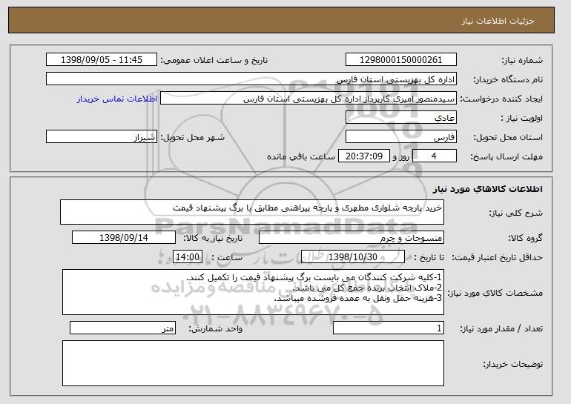Click the remaining days field showing 4
This screenshot has height=404, width=571.
coord(434,156)
